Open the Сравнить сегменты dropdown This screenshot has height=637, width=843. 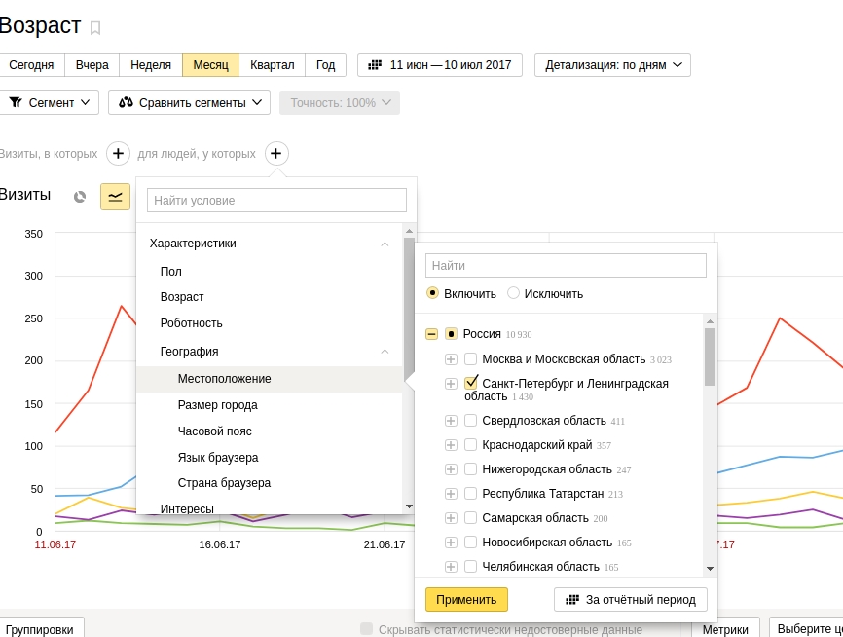click(x=189, y=102)
